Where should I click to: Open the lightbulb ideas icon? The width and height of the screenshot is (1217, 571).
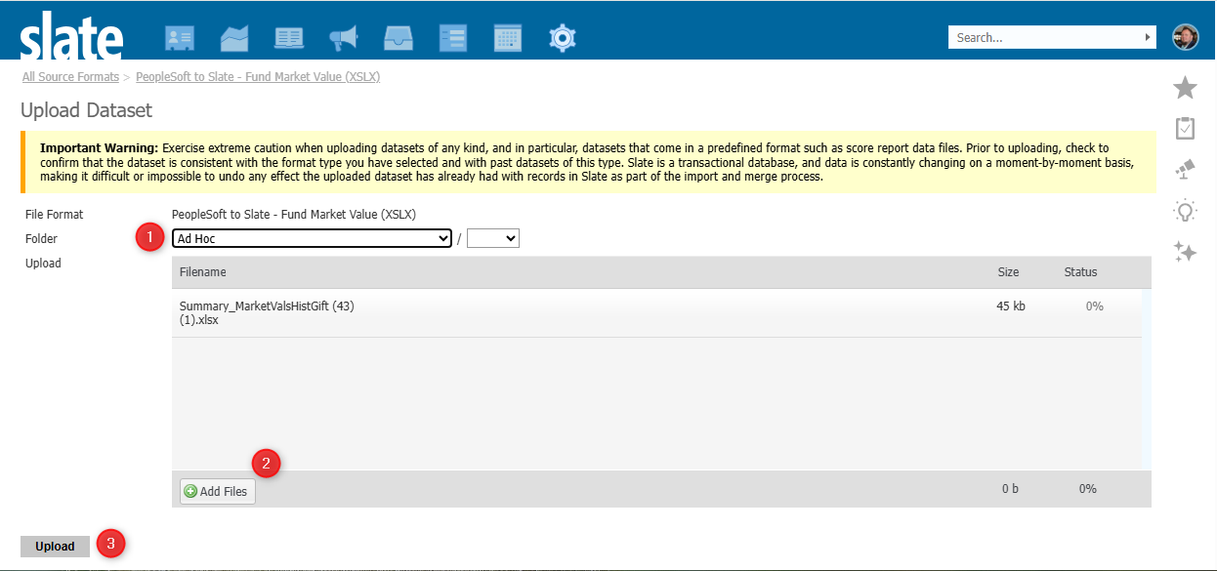pyautogui.click(x=1185, y=211)
